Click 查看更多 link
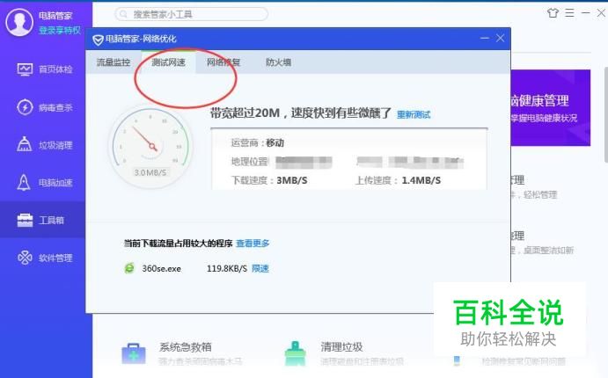 pos(253,244)
